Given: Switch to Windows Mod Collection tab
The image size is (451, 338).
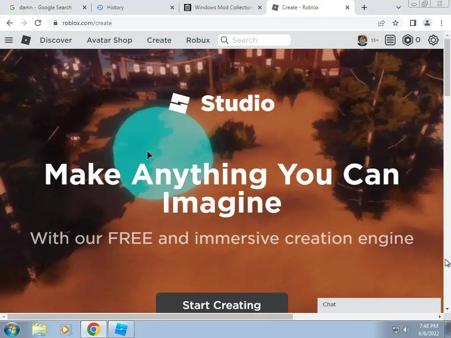Looking at the screenshot, I should (x=223, y=7).
